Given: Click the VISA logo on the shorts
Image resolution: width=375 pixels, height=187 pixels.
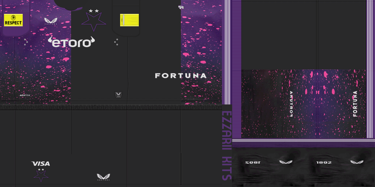Looking at the screenshot, I should pyautogui.click(x=41, y=164).
